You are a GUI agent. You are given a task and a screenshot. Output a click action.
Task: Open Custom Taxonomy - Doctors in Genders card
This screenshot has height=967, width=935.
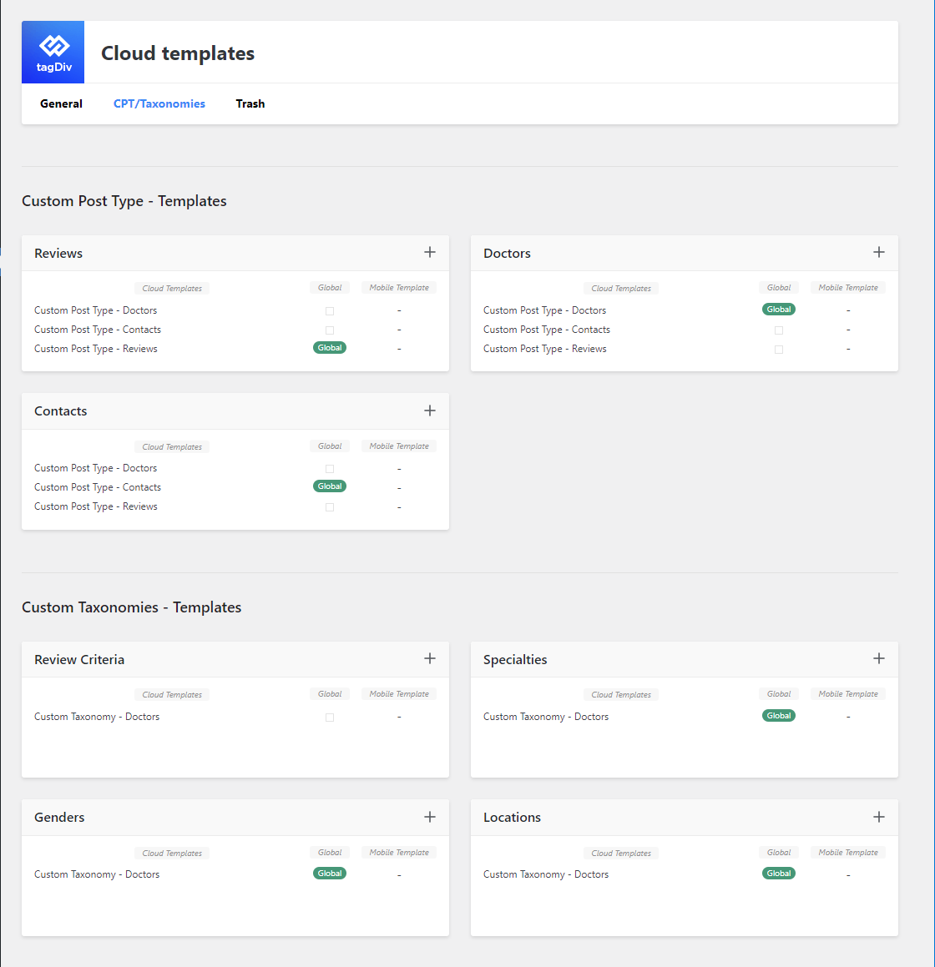97,874
